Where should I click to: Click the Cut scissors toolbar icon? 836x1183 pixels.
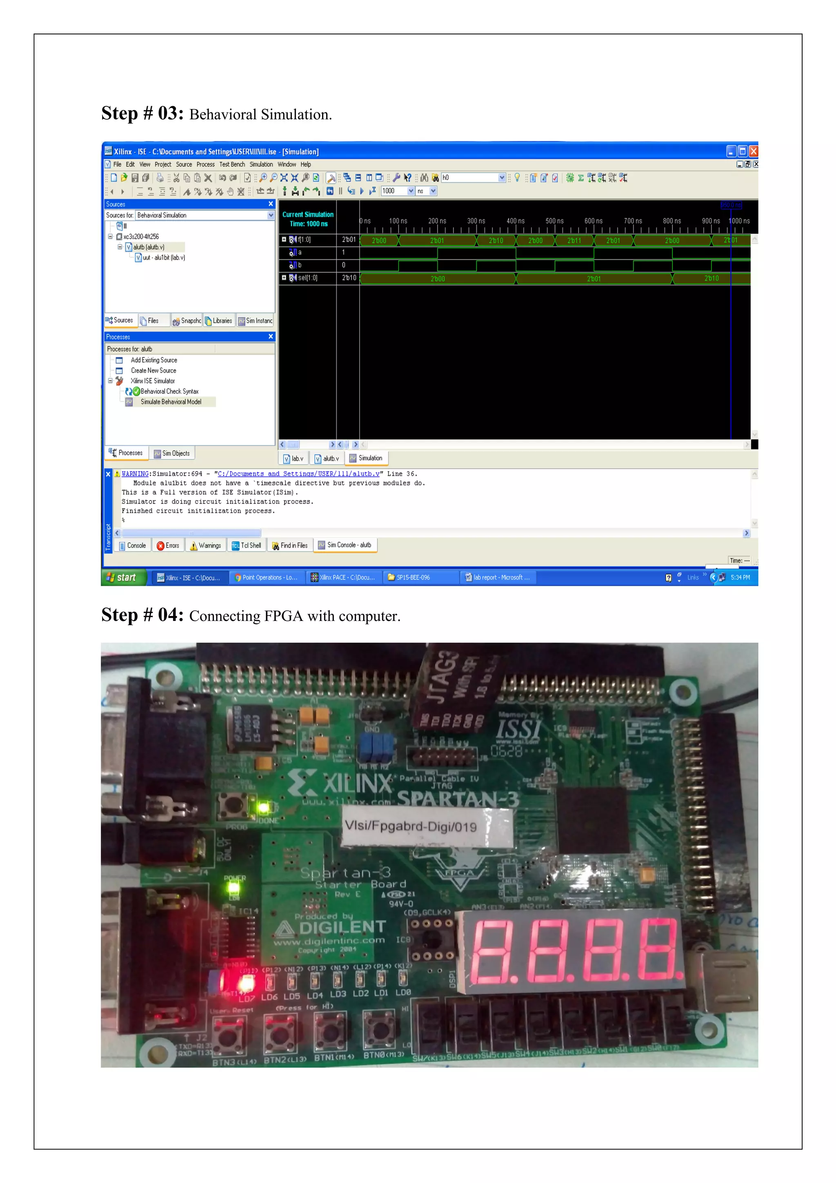click(x=176, y=178)
